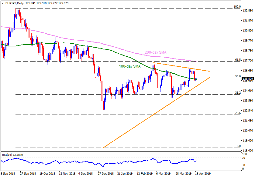Click the RSI 30 level label
The width and height of the screenshot is (255, 177).
pyautogui.click(x=244, y=165)
